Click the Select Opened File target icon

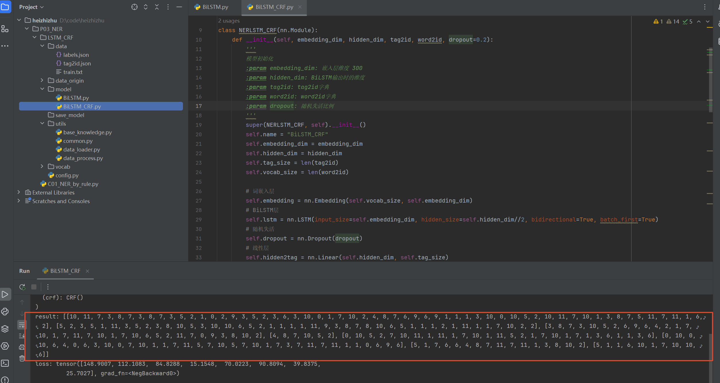134,7
